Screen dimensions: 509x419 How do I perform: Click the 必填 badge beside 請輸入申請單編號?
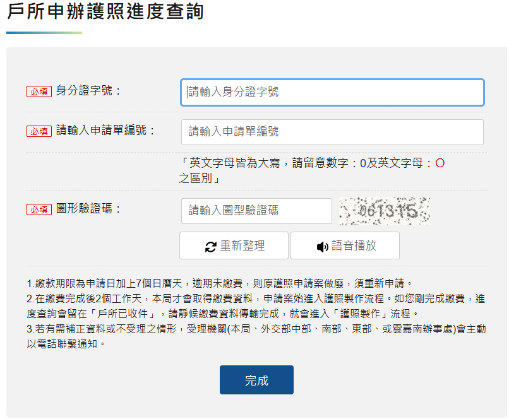39,131
